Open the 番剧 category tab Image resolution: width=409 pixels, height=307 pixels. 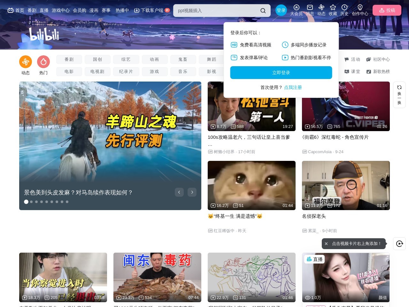pyautogui.click(x=69, y=59)
